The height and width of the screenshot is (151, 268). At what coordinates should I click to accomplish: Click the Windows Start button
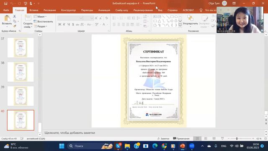tap(62, 146)
